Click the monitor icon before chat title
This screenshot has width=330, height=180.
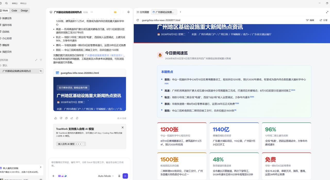51,12
